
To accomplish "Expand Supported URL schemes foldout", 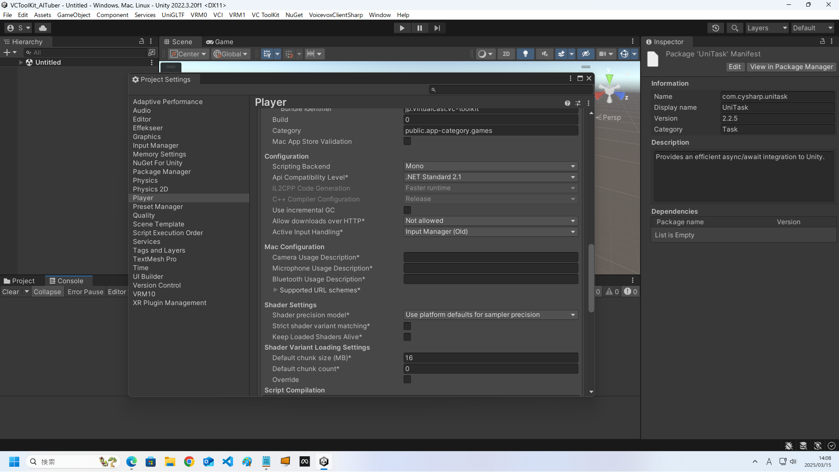I will pos(275,290).
